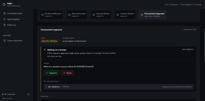The image size is (205, 101).
Task: Reject the procurement request
Action: tap(67, 73)
